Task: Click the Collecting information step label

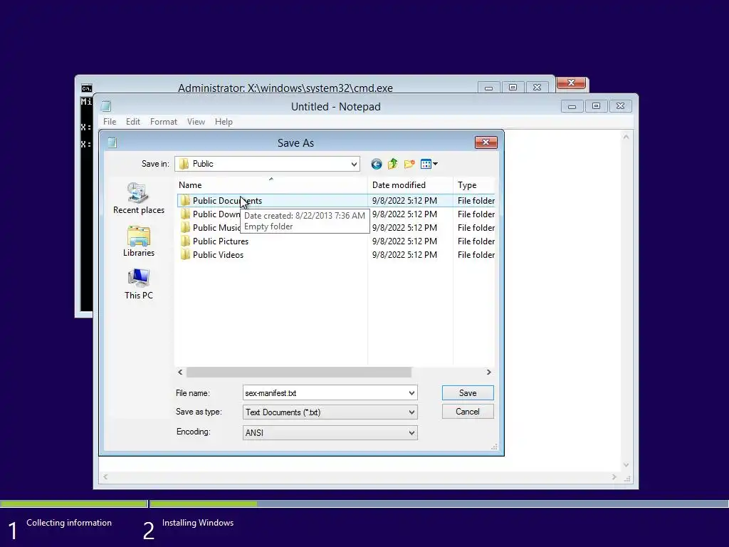Action: coord(69,523)
